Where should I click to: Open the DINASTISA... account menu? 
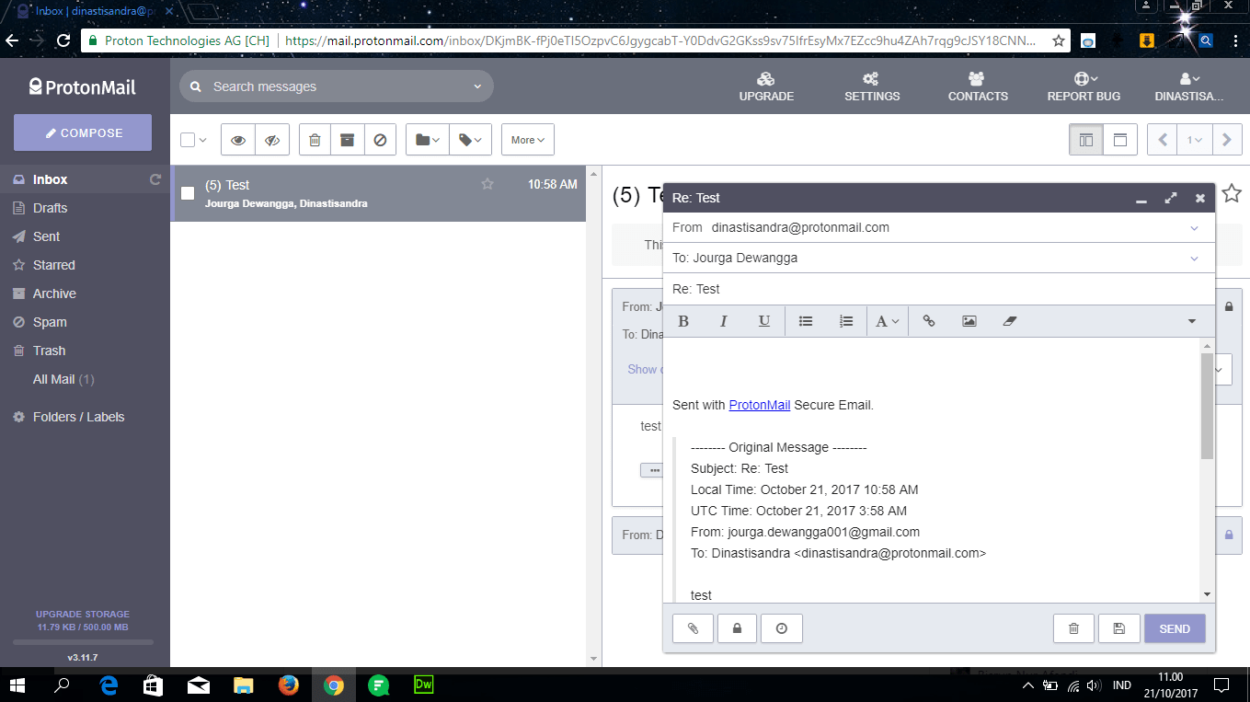click(1189, 86)
